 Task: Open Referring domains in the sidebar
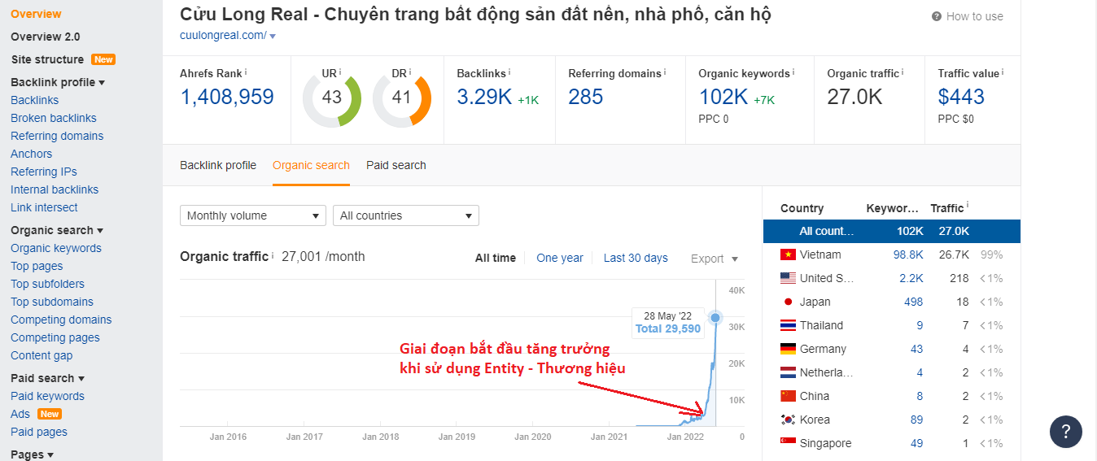[57, 136]
